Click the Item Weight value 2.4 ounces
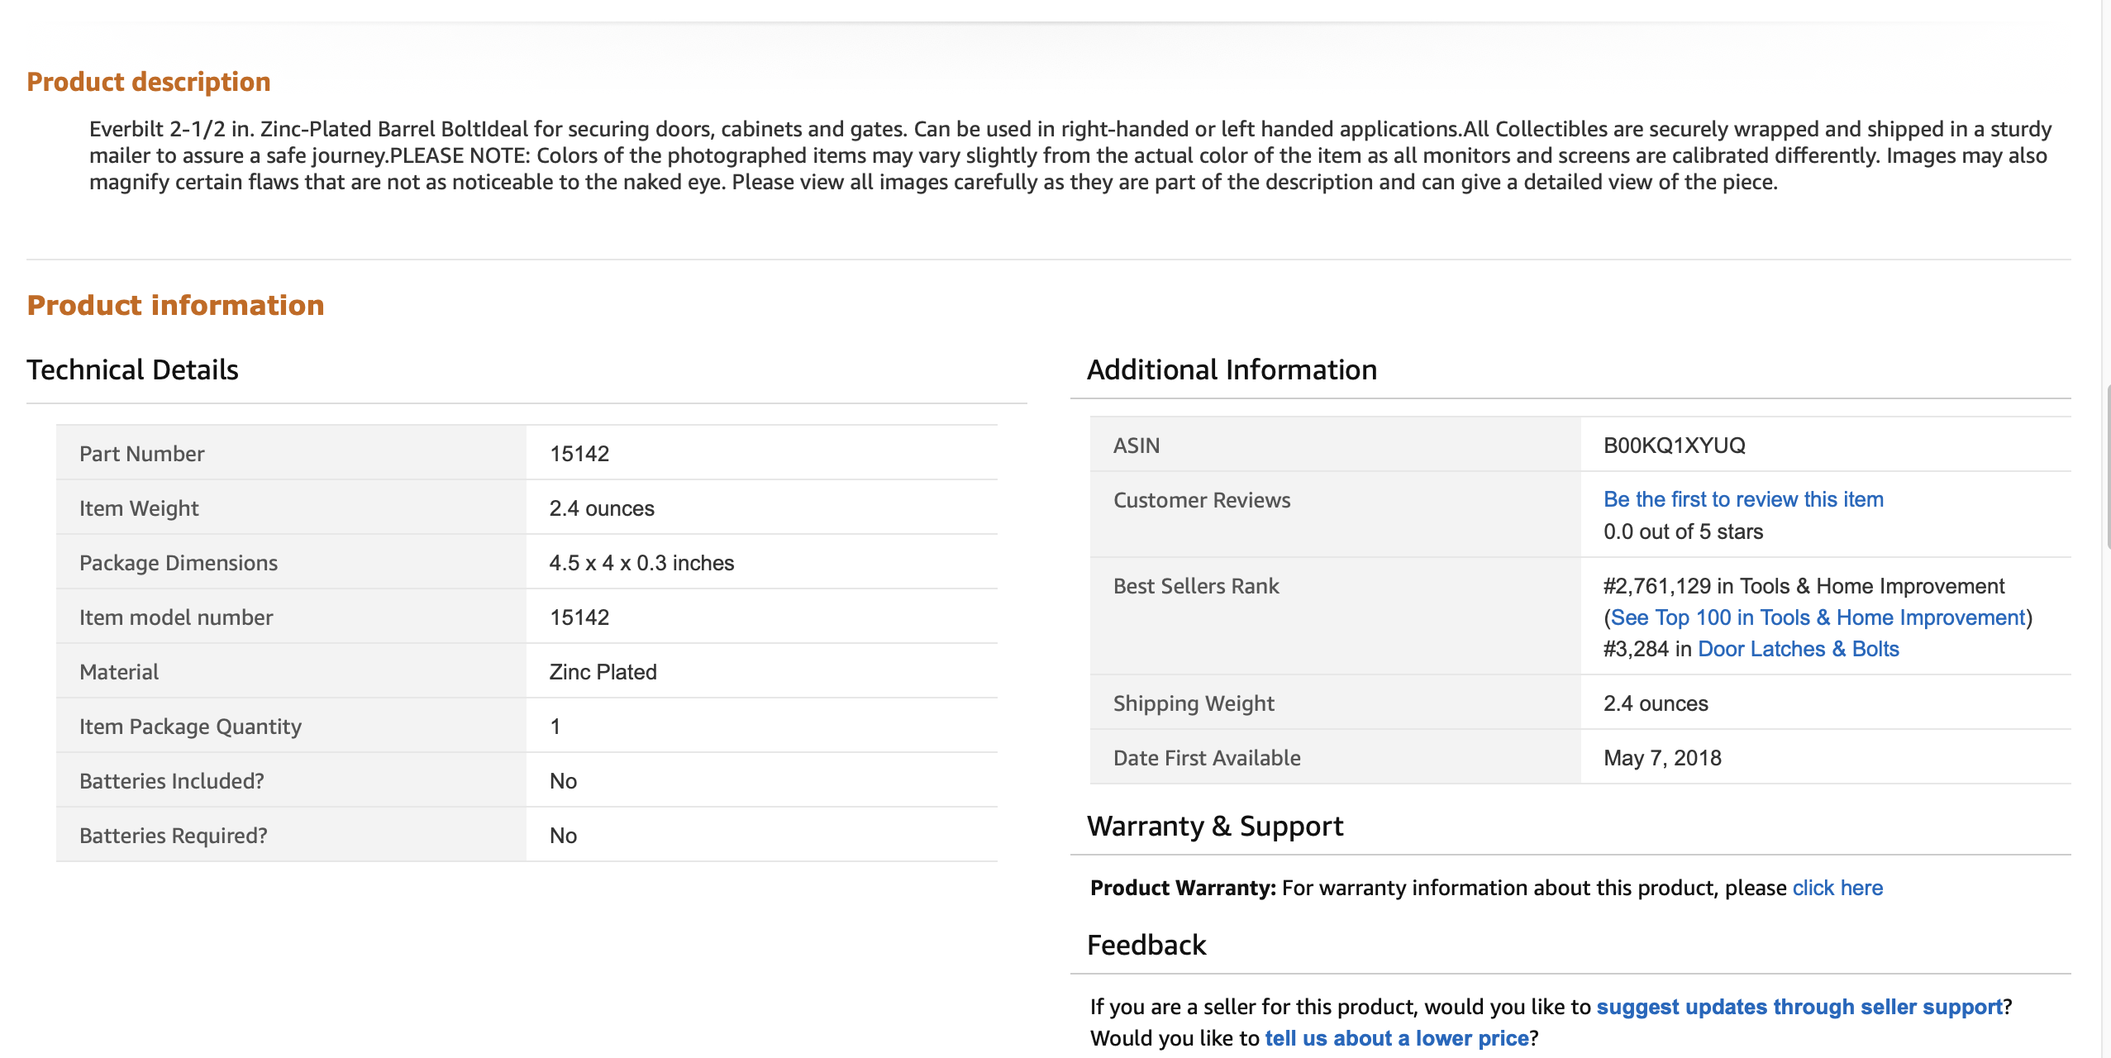The height and width of the screenshot is (1058, 2111). coord(601,508)
